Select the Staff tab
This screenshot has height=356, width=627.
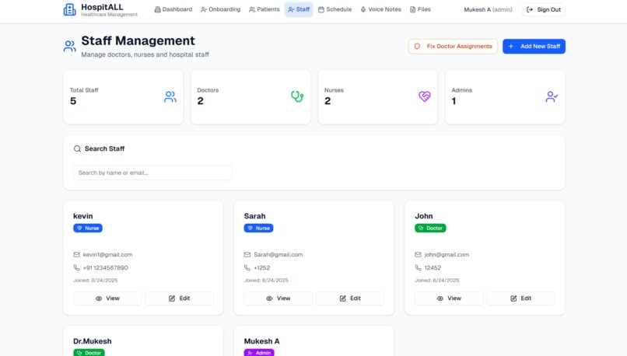click(299, 9)
